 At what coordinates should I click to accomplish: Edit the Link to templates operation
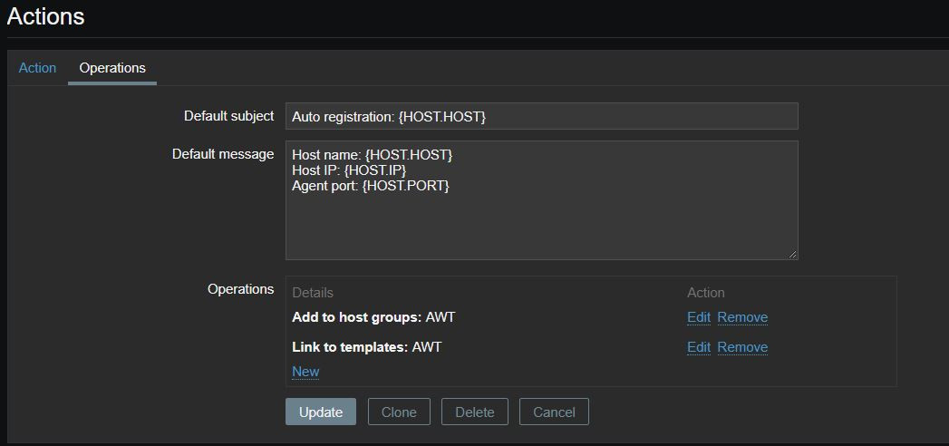point(699,347)
